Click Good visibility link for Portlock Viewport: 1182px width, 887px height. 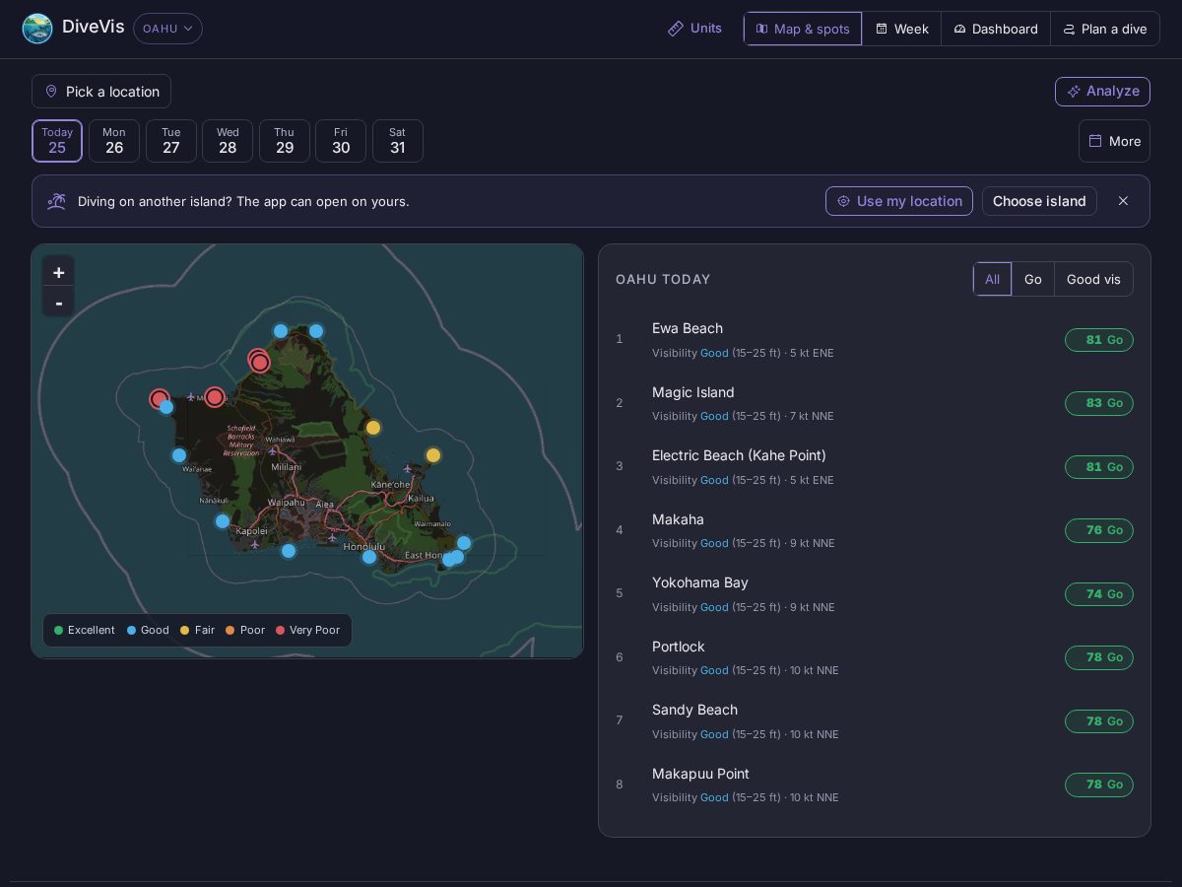tap(714, 670)
